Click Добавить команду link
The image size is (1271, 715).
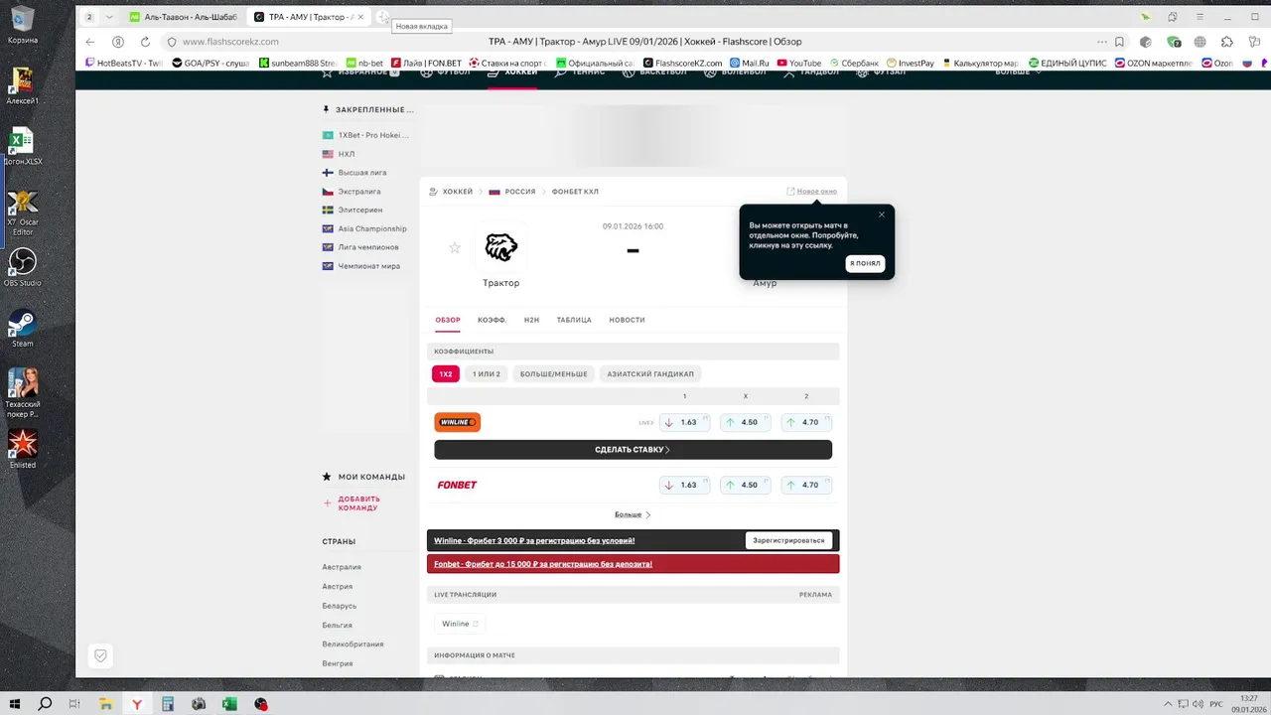(x=358, y=503)
